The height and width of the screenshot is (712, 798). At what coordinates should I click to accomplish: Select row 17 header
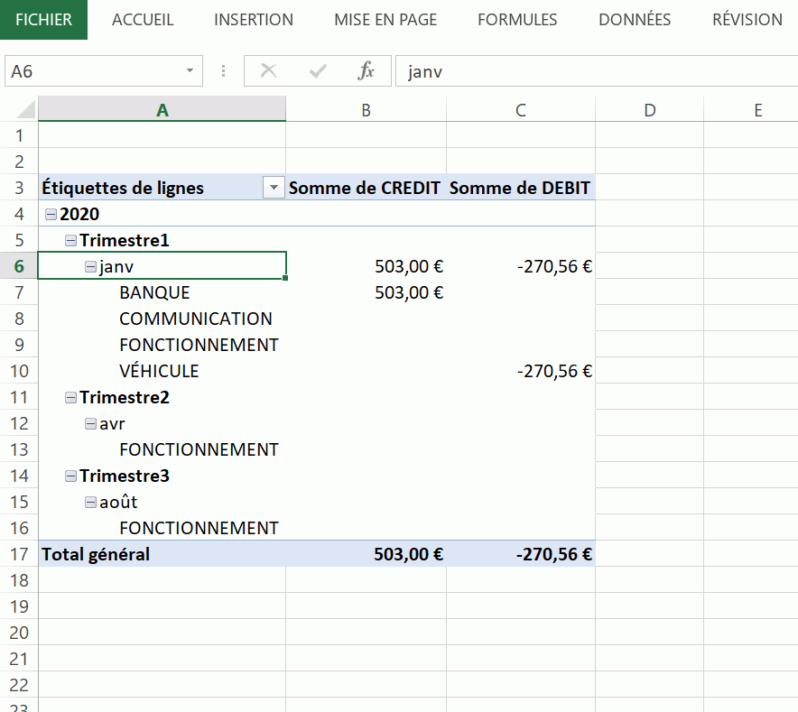point(19,555)
